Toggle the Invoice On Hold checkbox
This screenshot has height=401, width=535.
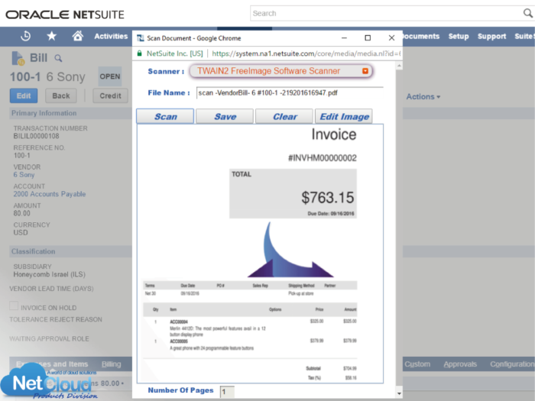(14, 306)
